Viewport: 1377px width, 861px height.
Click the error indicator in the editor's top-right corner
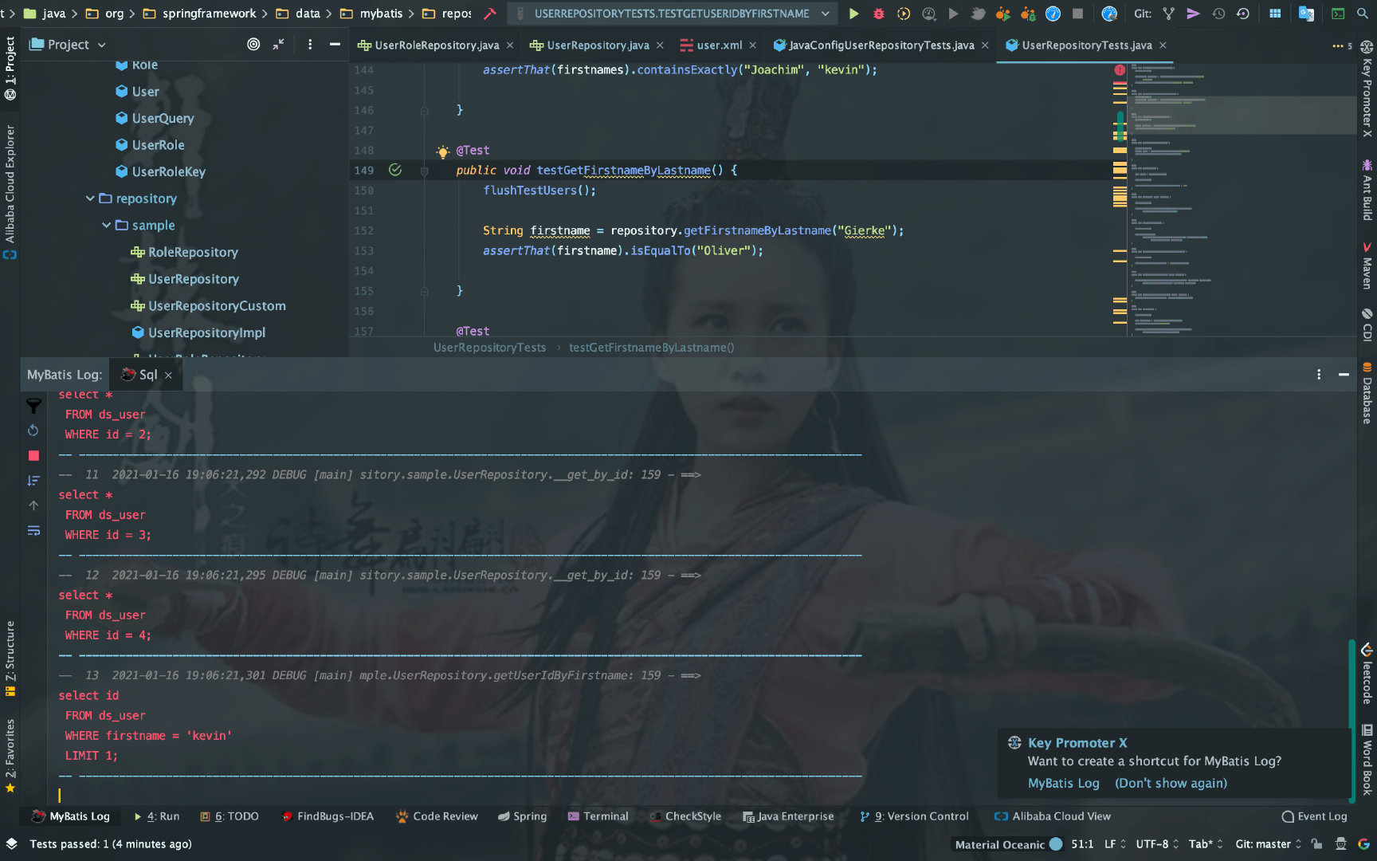point(1120,70)
